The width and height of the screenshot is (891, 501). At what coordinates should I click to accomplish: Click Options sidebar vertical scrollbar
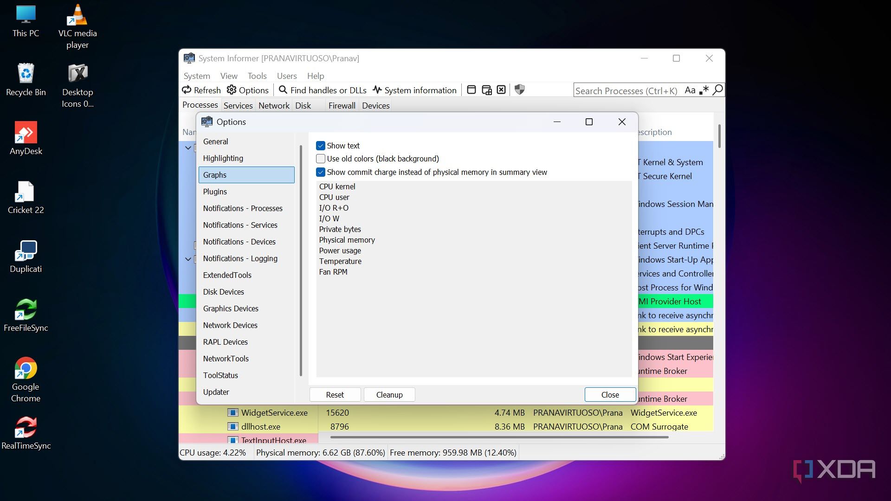[x=301, y=260]
